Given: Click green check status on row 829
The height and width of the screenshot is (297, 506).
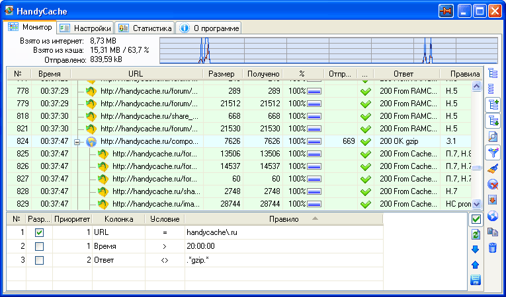Looking at the screenshot, I should click(365, 204).
